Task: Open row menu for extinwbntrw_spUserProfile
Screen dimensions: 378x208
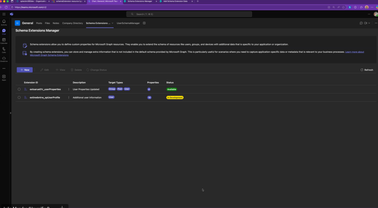Action: 69,98
